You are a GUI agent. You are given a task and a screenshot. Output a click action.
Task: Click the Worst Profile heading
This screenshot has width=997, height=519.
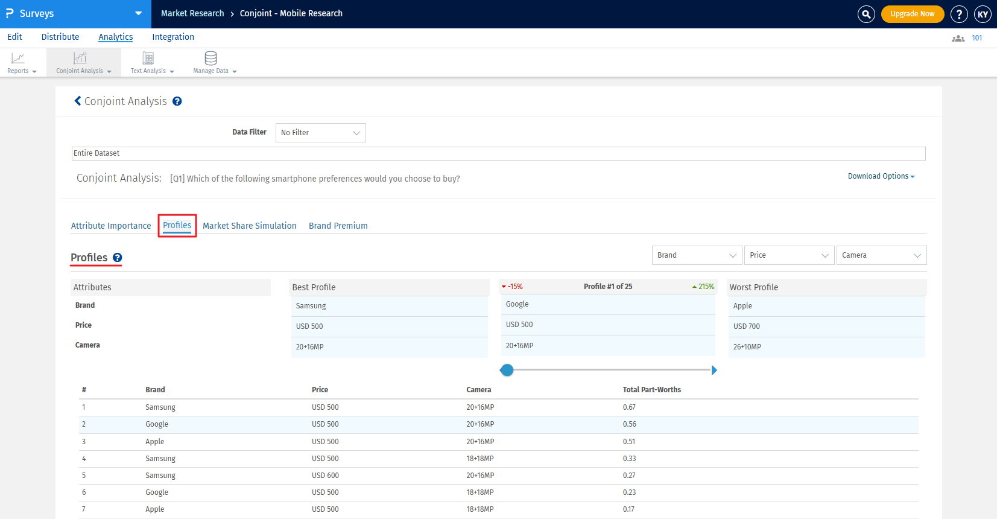754,287
